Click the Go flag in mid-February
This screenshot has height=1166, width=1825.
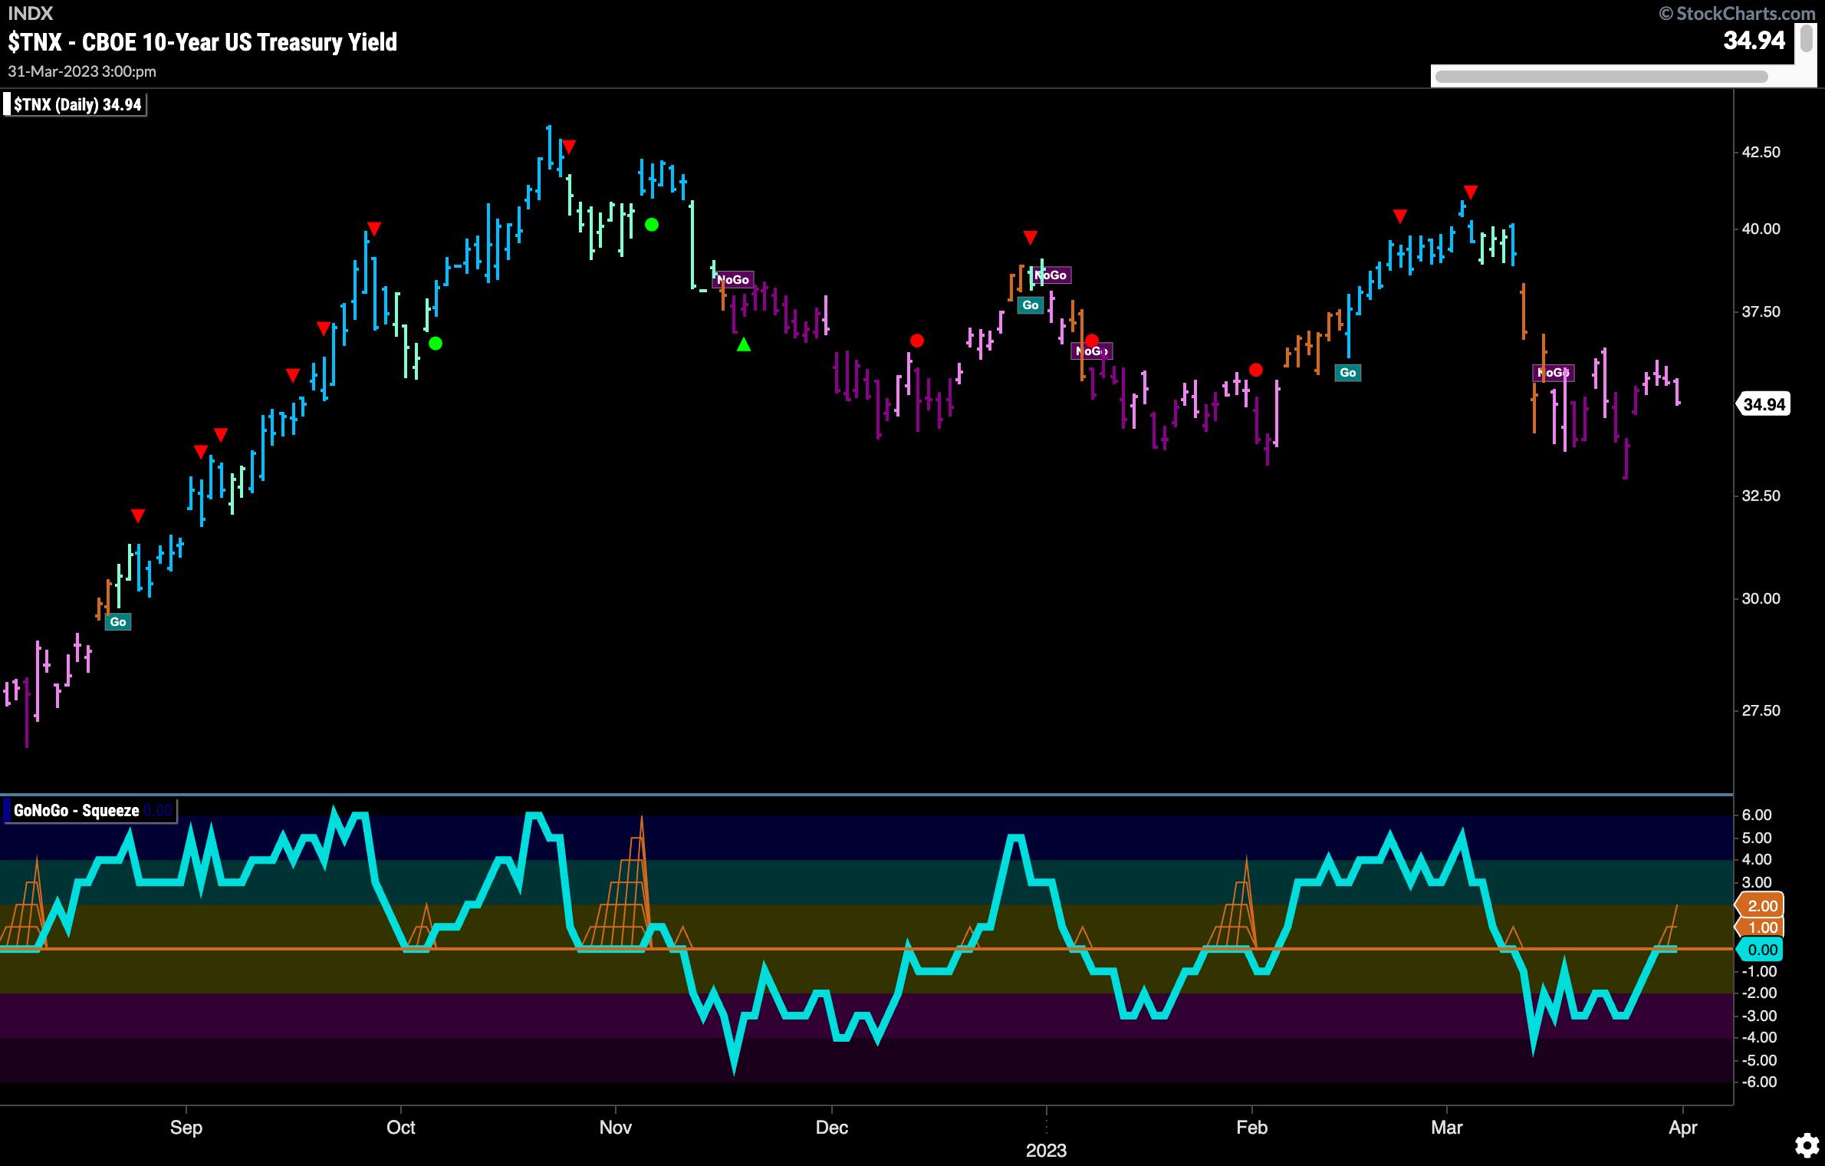[1348, 373]
